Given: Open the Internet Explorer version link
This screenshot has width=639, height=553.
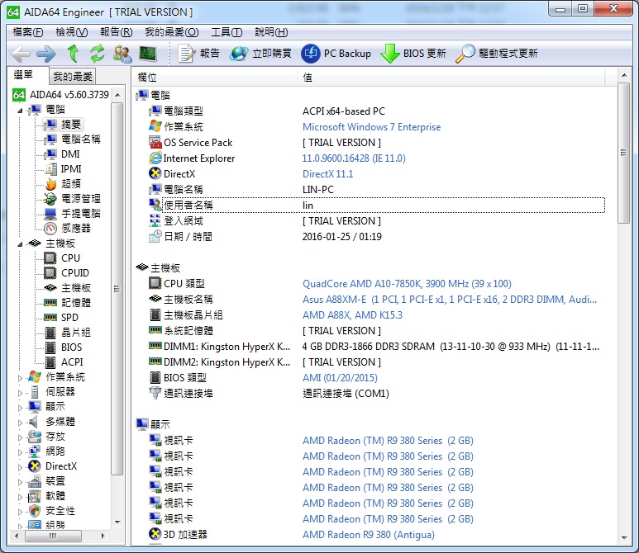Looking at the screenshot, I should pos(354,158).
